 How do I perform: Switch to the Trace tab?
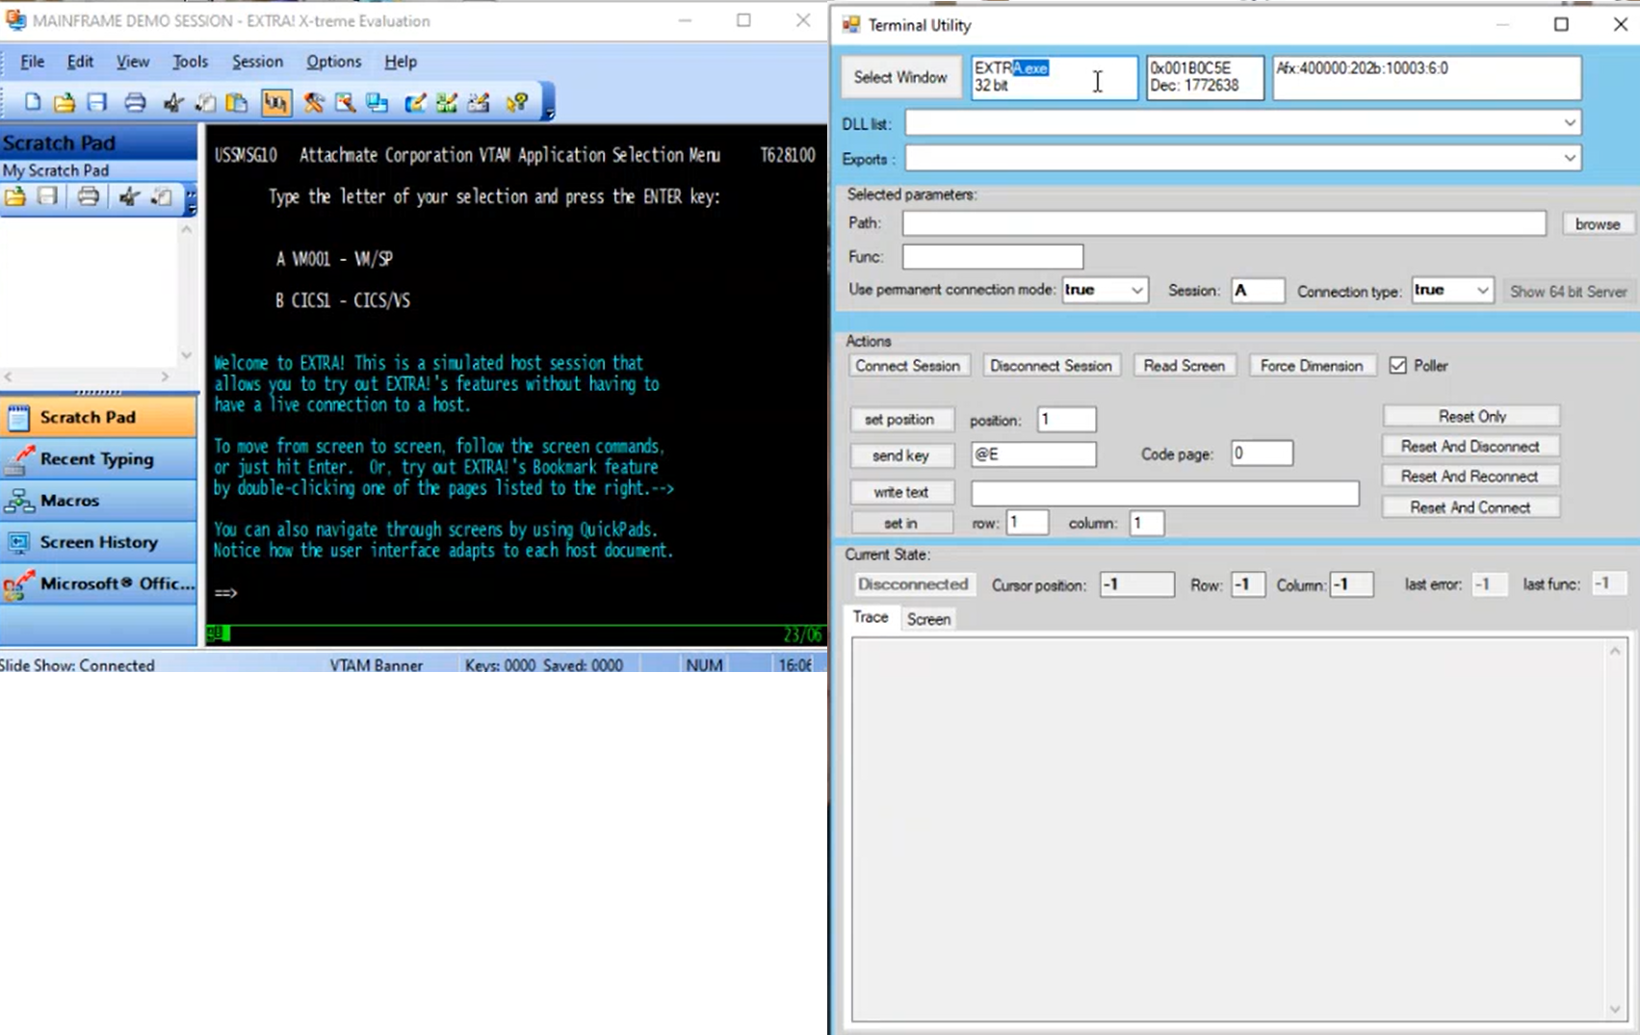click(x=871, y=617)
